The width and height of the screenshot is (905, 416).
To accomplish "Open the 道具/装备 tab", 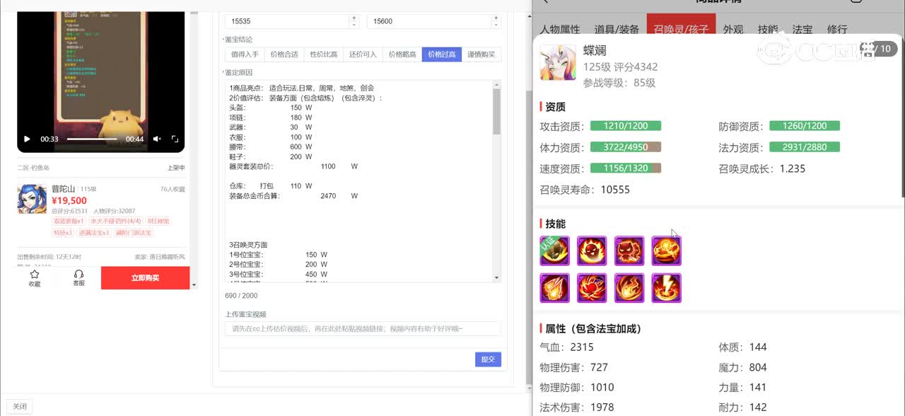I will [617, 30].
